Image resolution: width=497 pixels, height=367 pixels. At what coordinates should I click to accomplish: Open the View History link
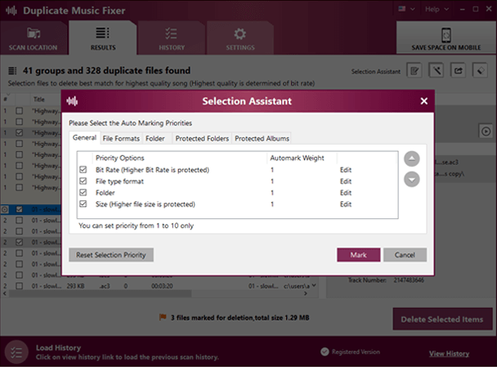[x=449, y=354]
